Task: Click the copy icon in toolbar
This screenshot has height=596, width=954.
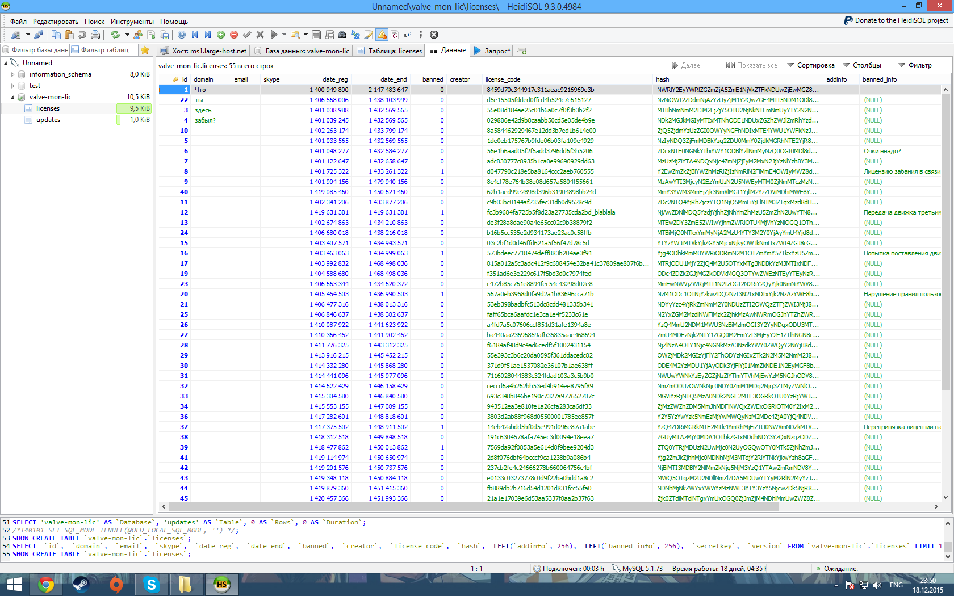Action: (56, 35)
